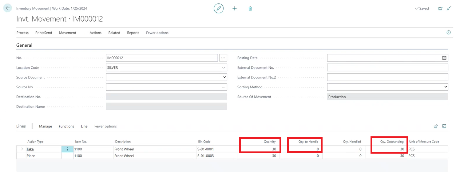464x173 pixels.
Task: Open the calendar picker for Posting Date
Action: [x=444, y=58]
